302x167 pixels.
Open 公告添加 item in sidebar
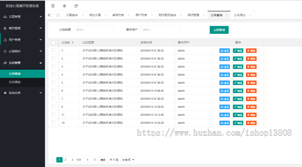[x=22, y=82]
